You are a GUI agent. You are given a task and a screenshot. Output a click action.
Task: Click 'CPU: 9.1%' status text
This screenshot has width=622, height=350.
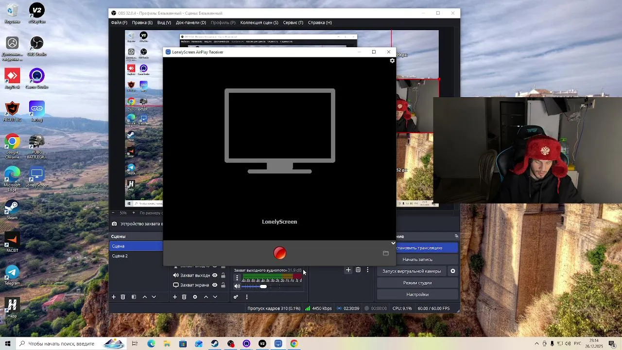[402, 308]
